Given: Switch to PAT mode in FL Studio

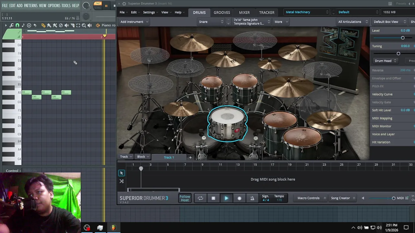Looking at the screenshot, I should (x=97, y=4).
